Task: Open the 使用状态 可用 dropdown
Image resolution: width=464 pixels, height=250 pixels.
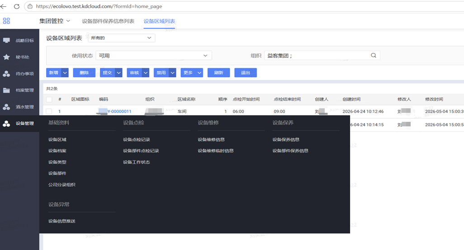Action: point(154,56)
